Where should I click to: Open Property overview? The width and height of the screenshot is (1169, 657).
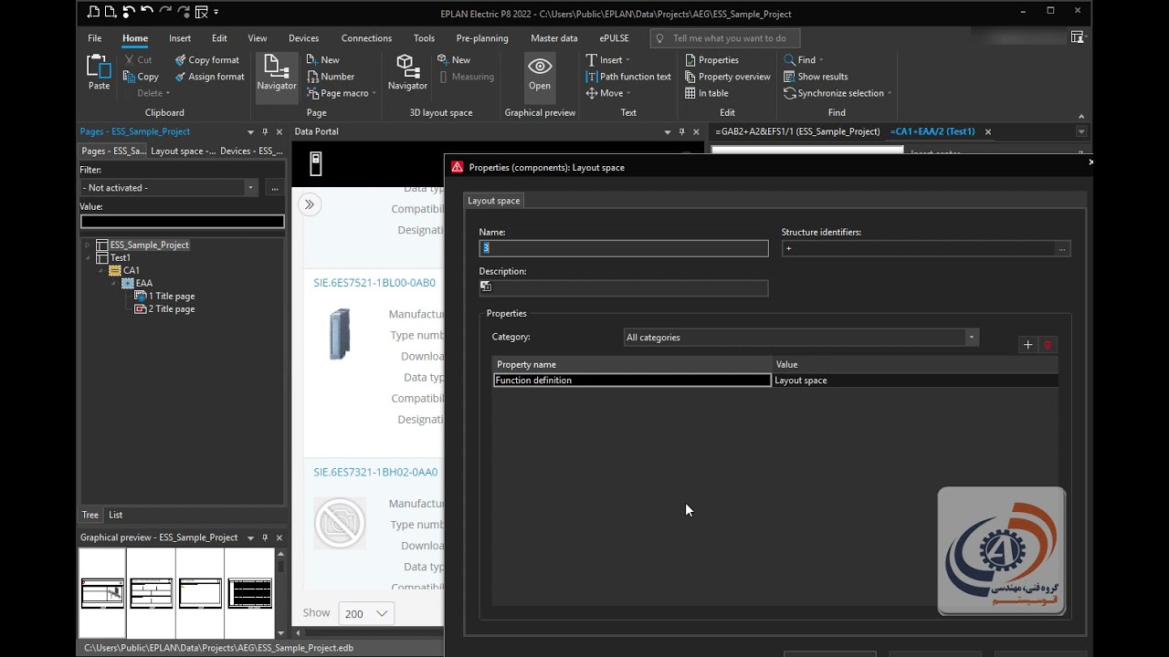point(727,77)
